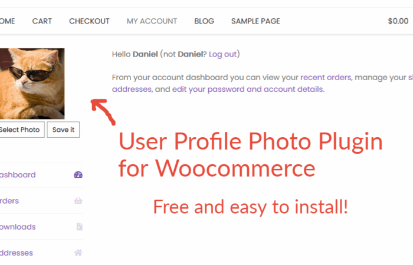This screenshot has height=265, width=413.
Task: Click the Orders basket icon
Action: point(78,201)
